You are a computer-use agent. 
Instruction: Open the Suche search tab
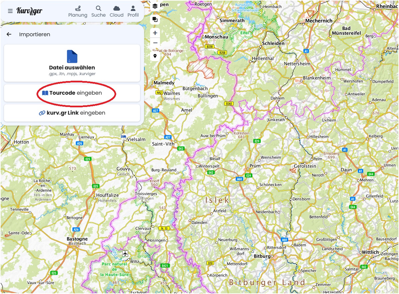98,11
